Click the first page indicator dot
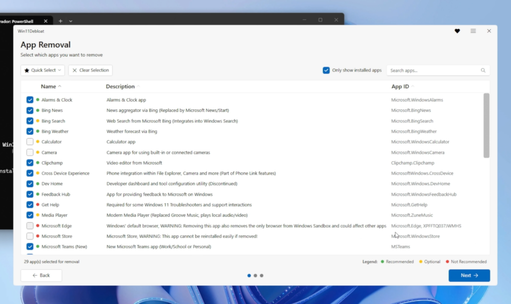Viewport: 511px width, 304px height. click(x=249, y=276)
